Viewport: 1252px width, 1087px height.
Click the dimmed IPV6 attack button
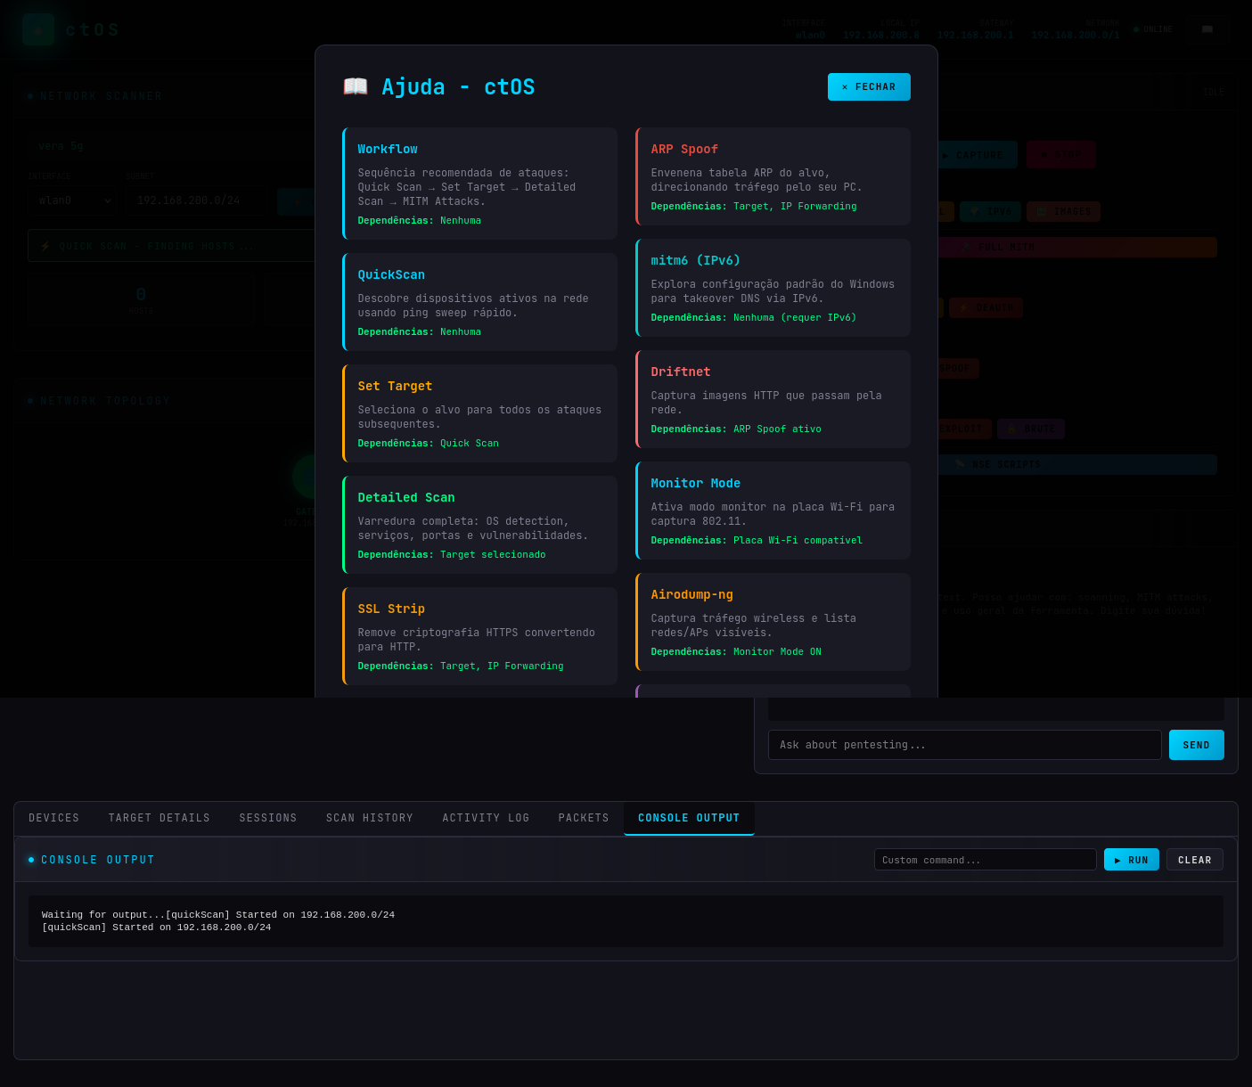point(990,211)
